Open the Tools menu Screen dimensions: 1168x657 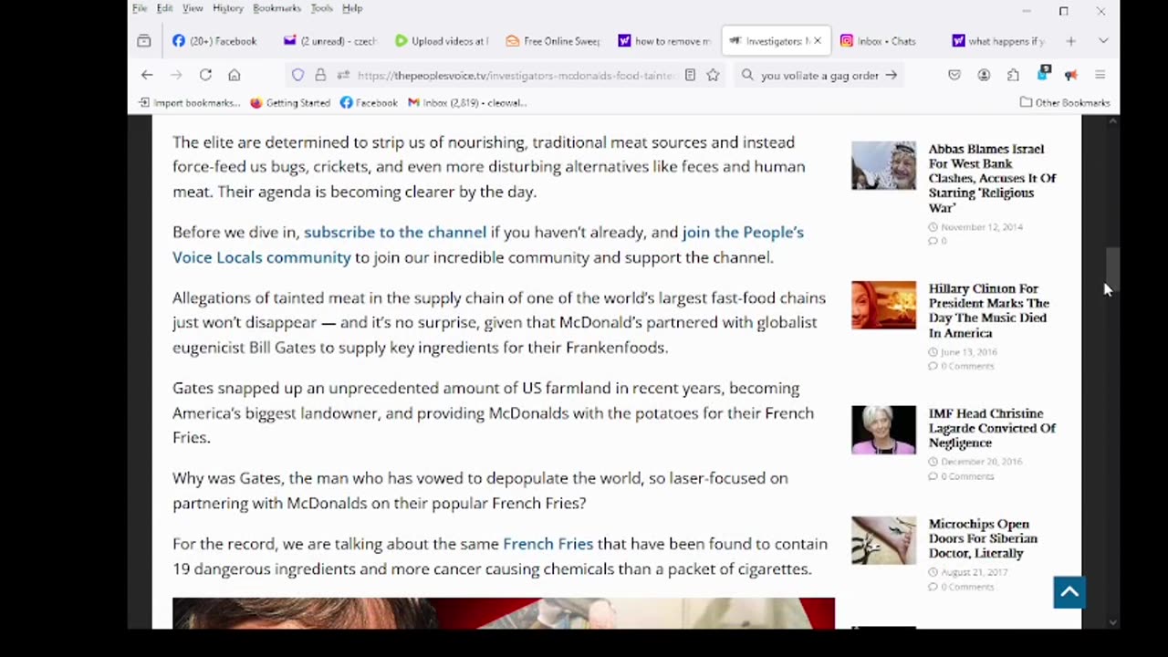click(321, 8)
